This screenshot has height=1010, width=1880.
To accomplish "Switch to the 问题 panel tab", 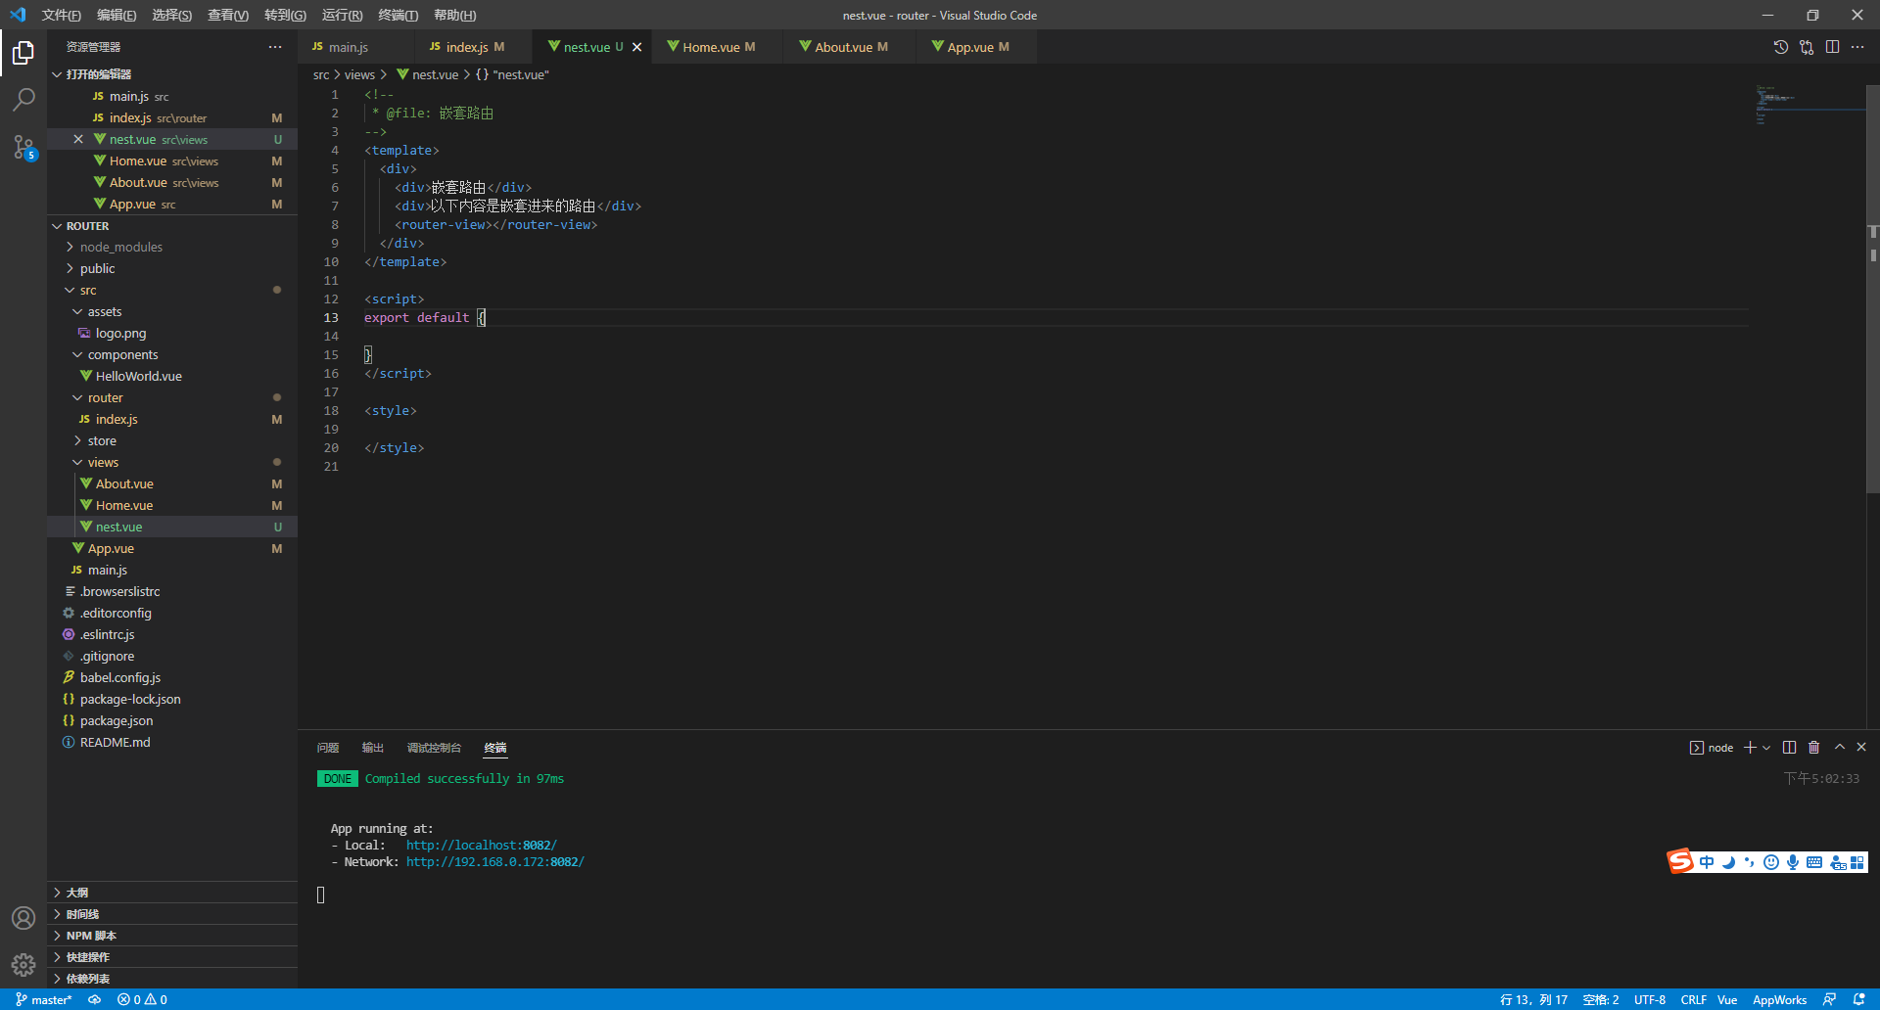I will [328, 748].
